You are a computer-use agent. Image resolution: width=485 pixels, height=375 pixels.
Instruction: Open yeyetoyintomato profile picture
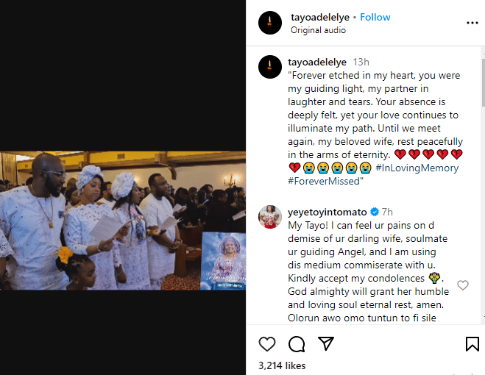pyautogui.click(x=270, y=217)
